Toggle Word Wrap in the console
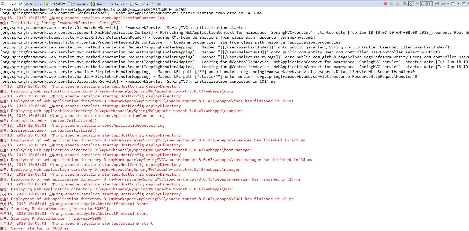Viewport: 469px width, 231px height. (x=417, y=4)
